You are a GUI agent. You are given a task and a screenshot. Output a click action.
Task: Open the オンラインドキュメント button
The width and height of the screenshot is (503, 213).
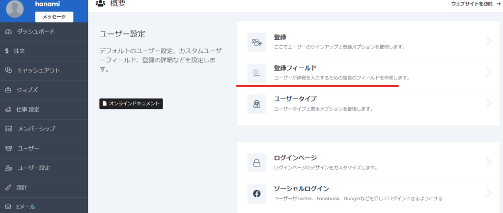pyautogui.click(x=131, y=104)
